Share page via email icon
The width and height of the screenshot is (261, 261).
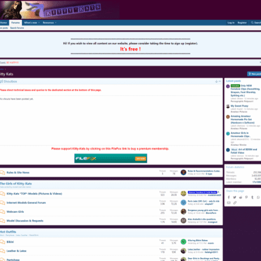coord(229,202)
